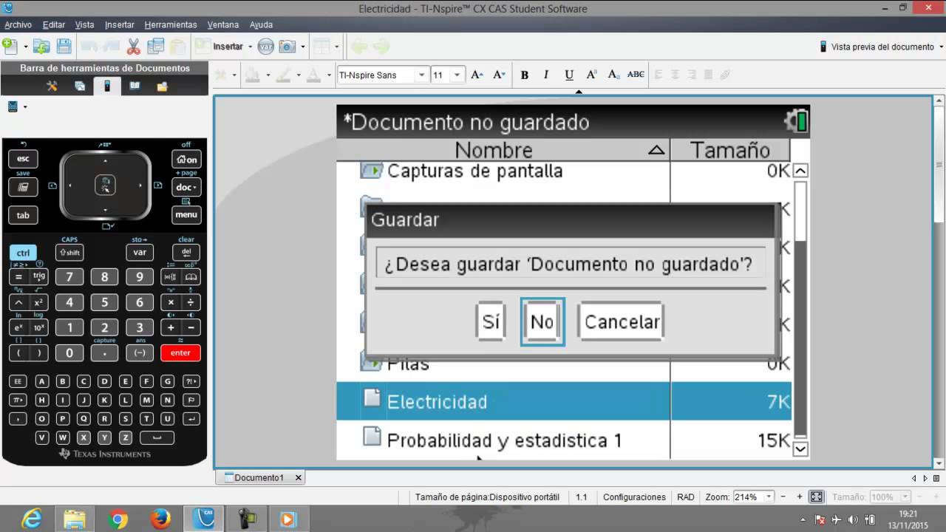The image size is (946, 532).
Task: Select TI-SmartView handheld panel icon
Action: click(107, 86)
